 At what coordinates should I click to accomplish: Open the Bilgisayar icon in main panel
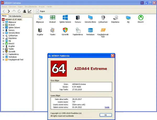[x=40, y=18]
